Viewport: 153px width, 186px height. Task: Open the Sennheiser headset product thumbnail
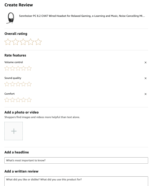pos(10,18)
